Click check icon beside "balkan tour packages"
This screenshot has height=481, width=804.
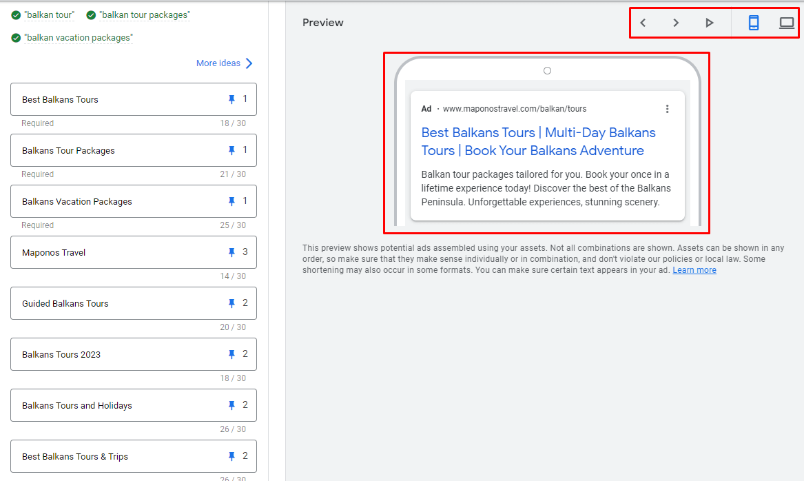tap(91, 15)
